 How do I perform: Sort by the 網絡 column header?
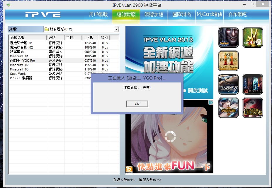55,37
